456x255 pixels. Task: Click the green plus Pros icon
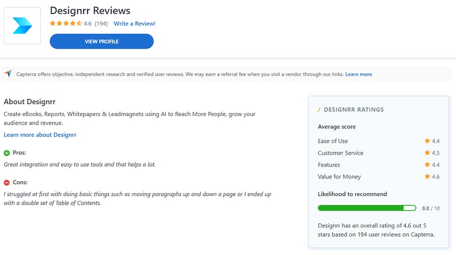click(x=7, y=153)
